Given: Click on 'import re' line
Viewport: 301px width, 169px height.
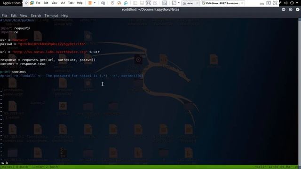Looking at the screenshot, I should [9, 32].
